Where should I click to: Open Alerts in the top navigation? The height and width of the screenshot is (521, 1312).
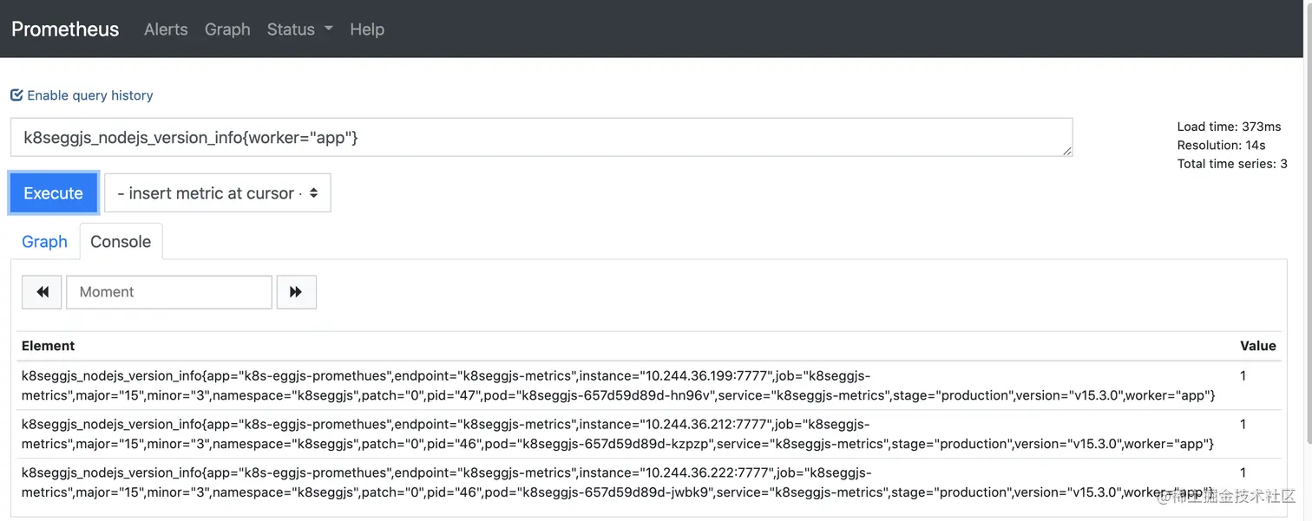[x=166, y=29]
